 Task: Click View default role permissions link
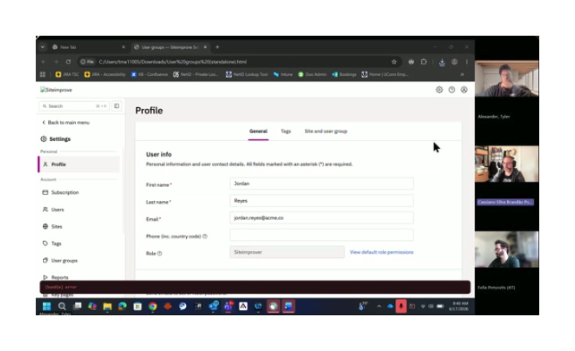click(381, 252)
